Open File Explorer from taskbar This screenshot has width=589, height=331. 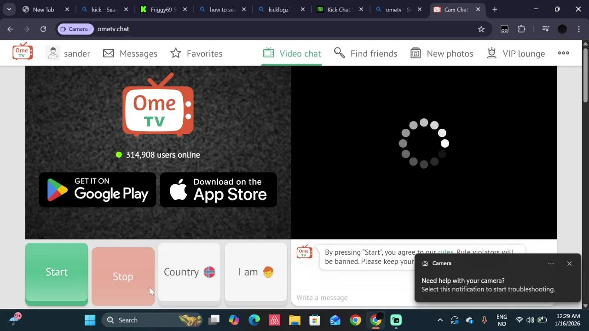tap(294, 320)
